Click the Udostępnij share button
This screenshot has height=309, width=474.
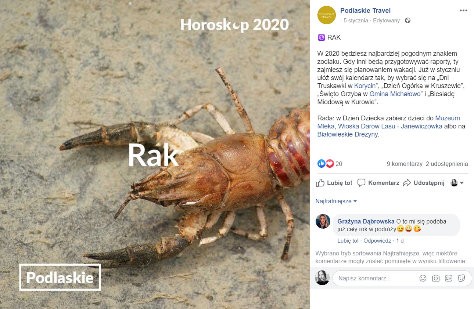[424, 183]
